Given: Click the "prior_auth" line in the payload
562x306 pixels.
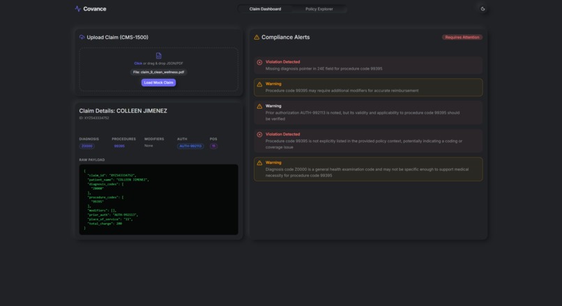Looking at the screenshot, I should coord(112,215).
